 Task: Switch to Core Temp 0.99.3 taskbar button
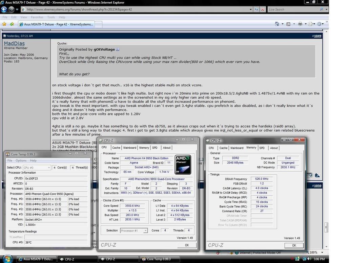pos(160,259)
